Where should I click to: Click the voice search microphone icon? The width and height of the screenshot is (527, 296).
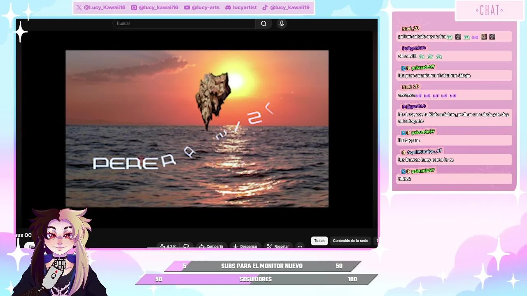(x=282, y=23)
